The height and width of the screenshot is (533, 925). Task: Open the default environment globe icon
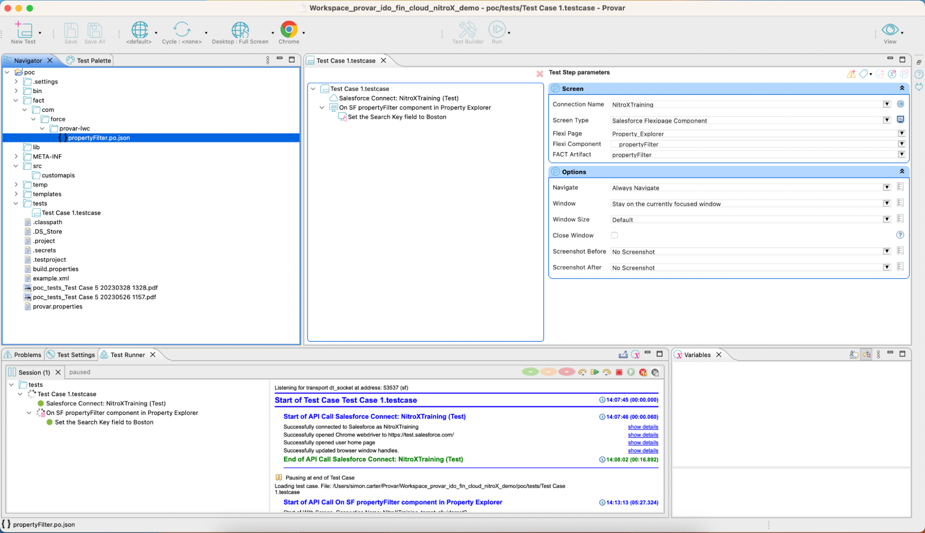139,30
